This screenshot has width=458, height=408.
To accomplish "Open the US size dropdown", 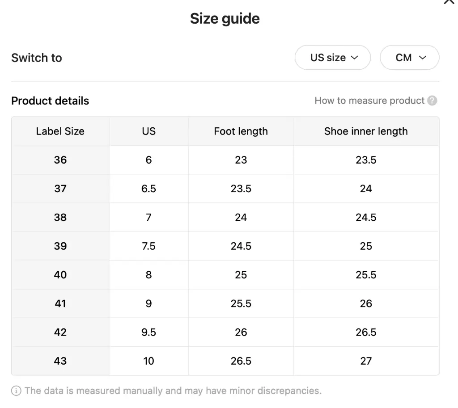I will coord(333,58).
